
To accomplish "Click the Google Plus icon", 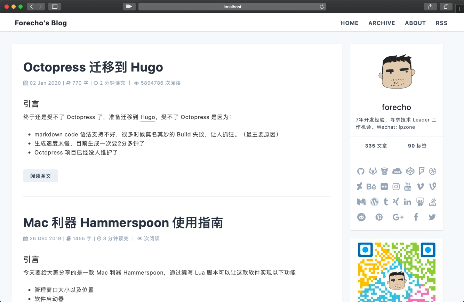I will pos(398,217).
